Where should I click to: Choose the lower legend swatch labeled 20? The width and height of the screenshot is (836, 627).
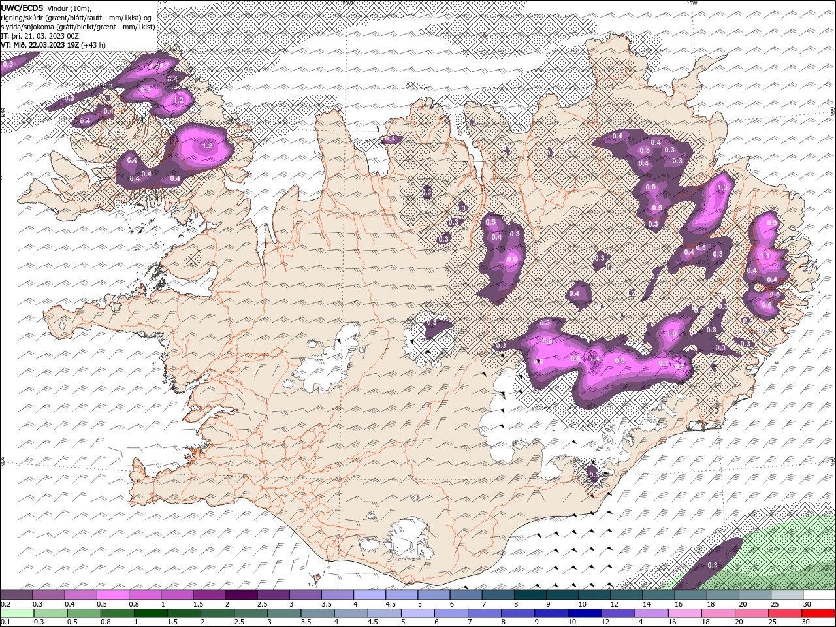pos(752,613)
